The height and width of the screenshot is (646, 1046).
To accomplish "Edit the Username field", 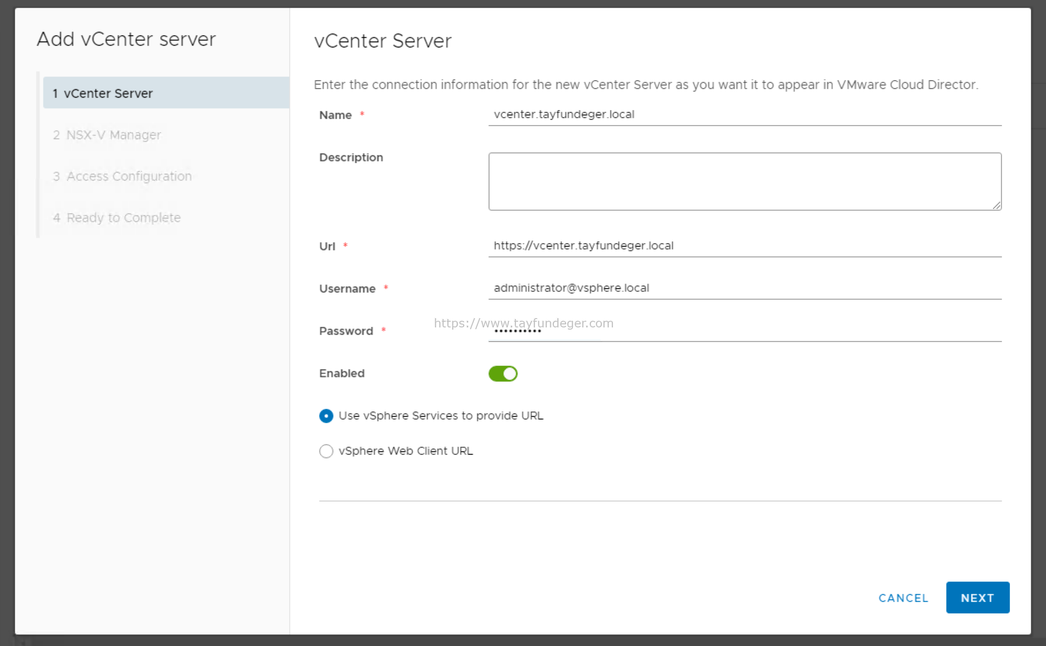I will 745,288.
